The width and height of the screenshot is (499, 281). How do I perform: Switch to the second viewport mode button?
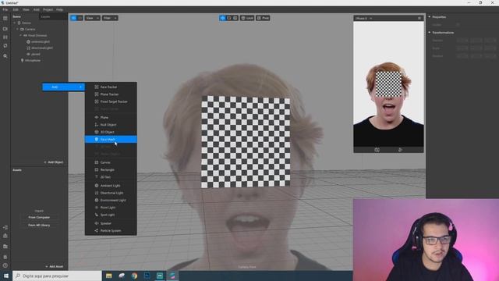80,18
